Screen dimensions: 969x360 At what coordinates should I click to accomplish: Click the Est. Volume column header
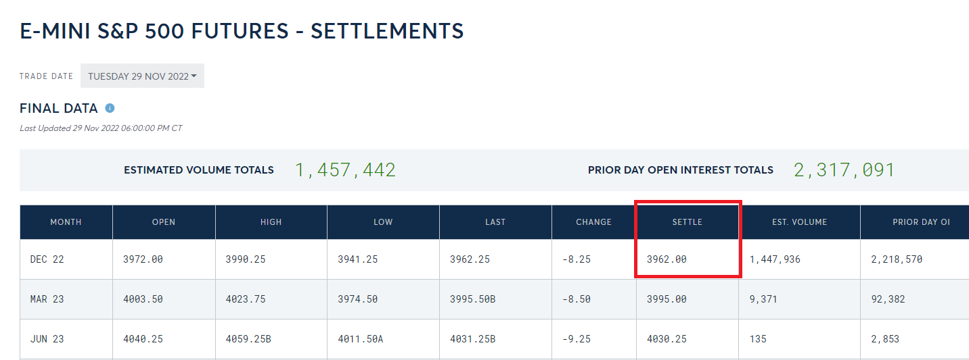tap(799, 222)
